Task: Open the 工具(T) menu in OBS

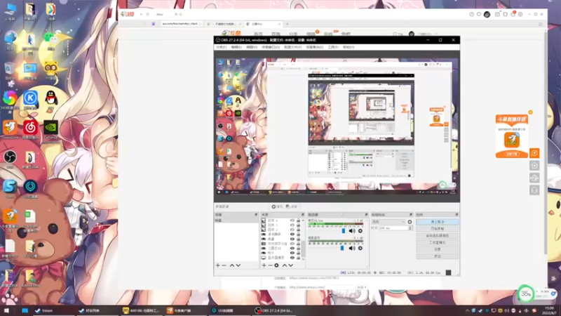Action: click(x=333, y=47)
